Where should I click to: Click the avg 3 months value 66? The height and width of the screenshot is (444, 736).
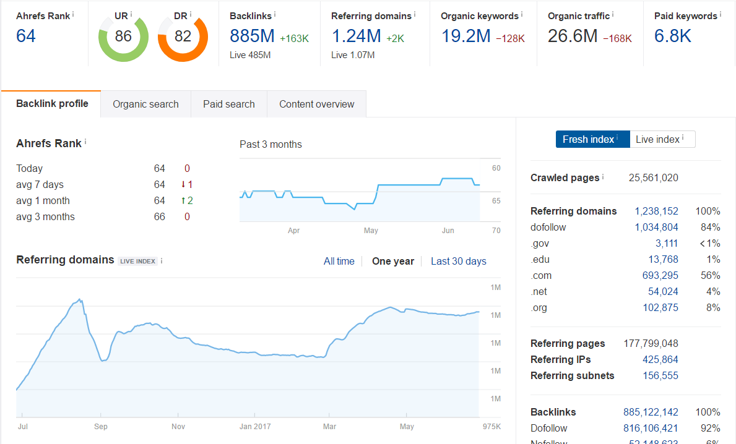pyautogui.click(x=160, y=216)
